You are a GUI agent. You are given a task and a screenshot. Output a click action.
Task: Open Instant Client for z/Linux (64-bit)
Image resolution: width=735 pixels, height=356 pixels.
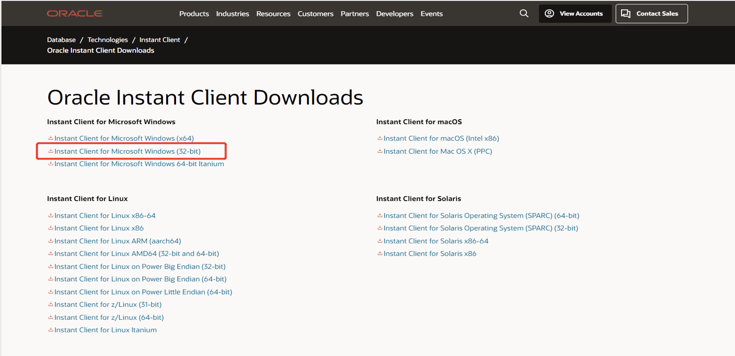(109, 317)
